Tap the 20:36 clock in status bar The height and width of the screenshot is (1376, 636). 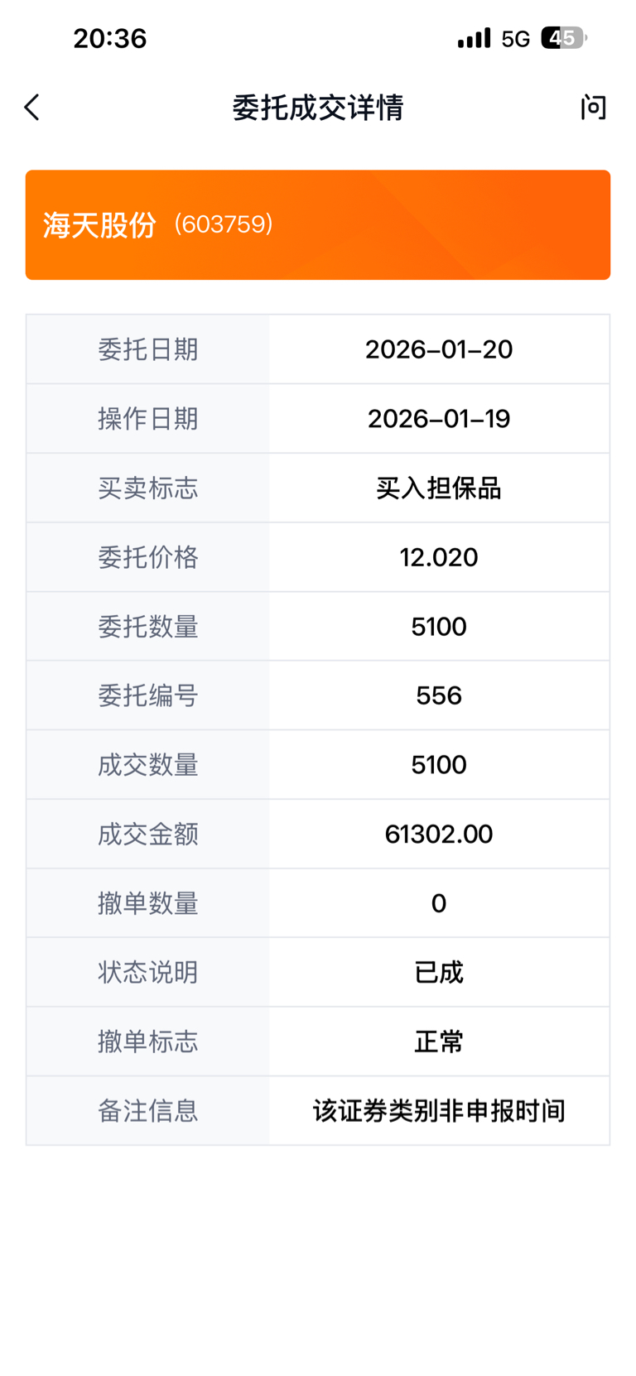tap(110, 38)
